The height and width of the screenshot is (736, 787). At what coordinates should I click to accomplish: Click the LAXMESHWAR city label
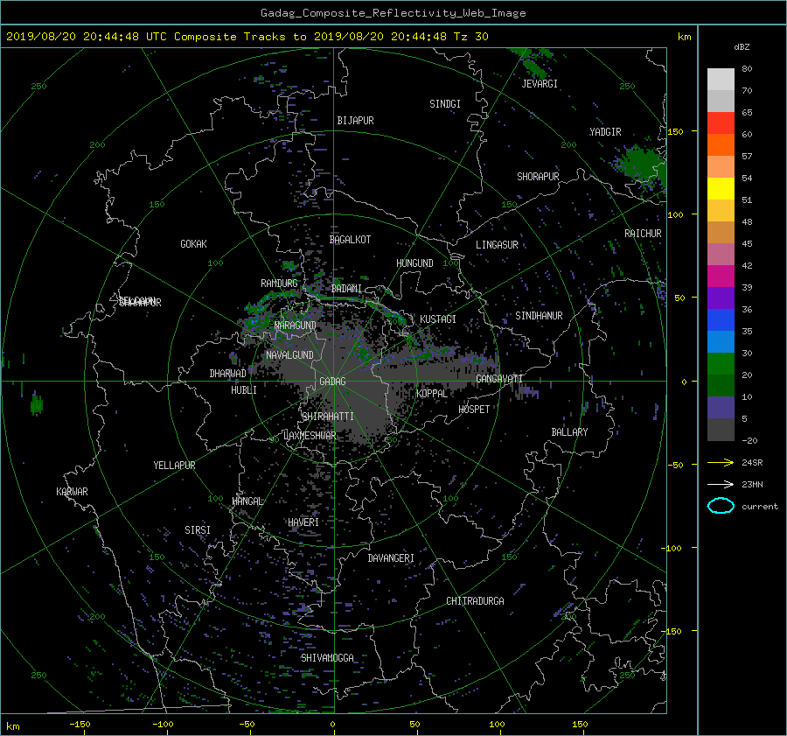point(310,436)
